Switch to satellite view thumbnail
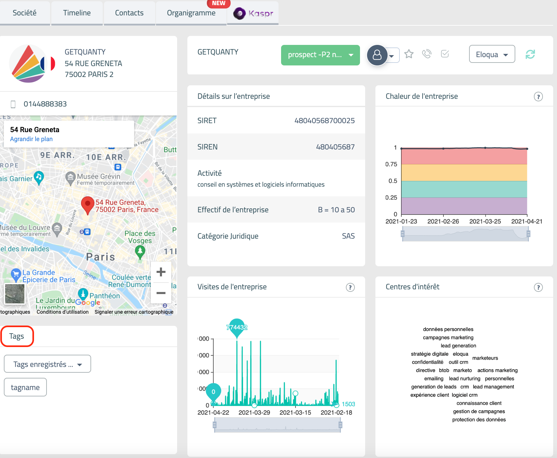This screenshot has width=557, height=458. tap(14, 293)
